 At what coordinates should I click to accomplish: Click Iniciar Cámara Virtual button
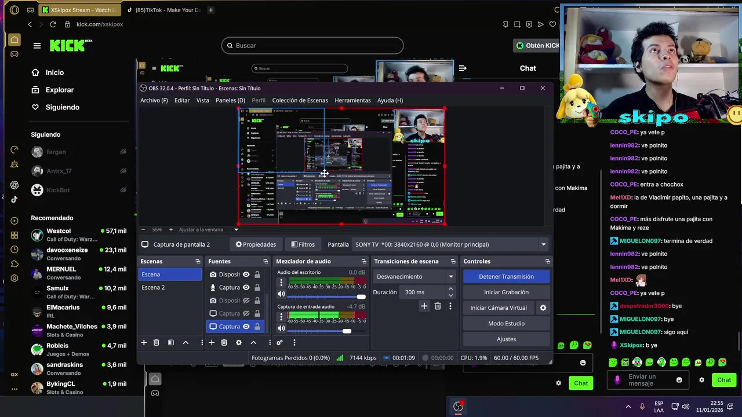click(499, 308)
